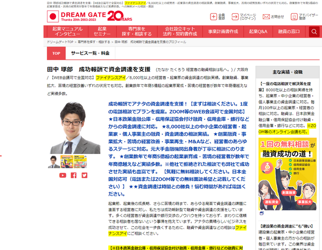Screen dimensions: 322x250
Task: Open the 事業計画書作成 menu item
Action: coord(223,31)
